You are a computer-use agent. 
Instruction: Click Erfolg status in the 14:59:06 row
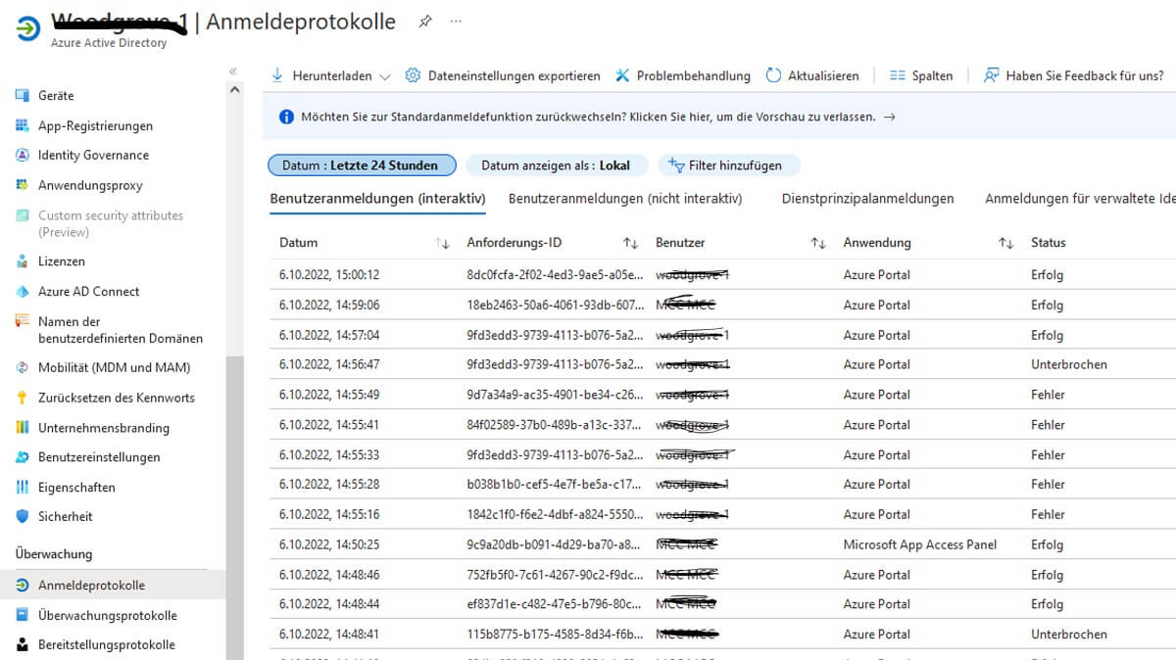(1047, 305)
